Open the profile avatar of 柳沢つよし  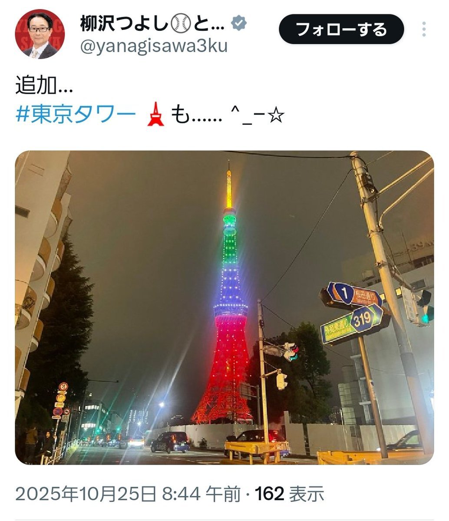tap(40, 34)
